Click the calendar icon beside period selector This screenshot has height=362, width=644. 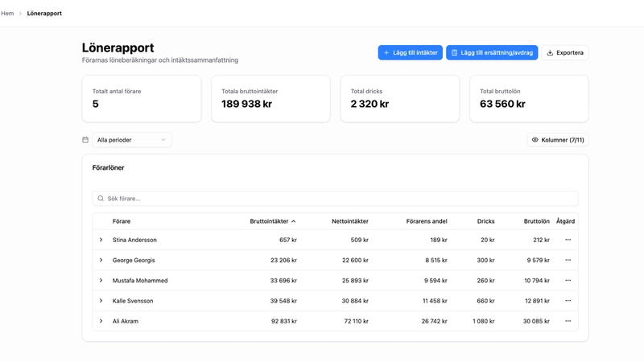85,140
